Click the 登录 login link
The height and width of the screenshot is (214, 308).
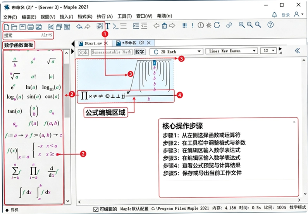tap(286, 15)
